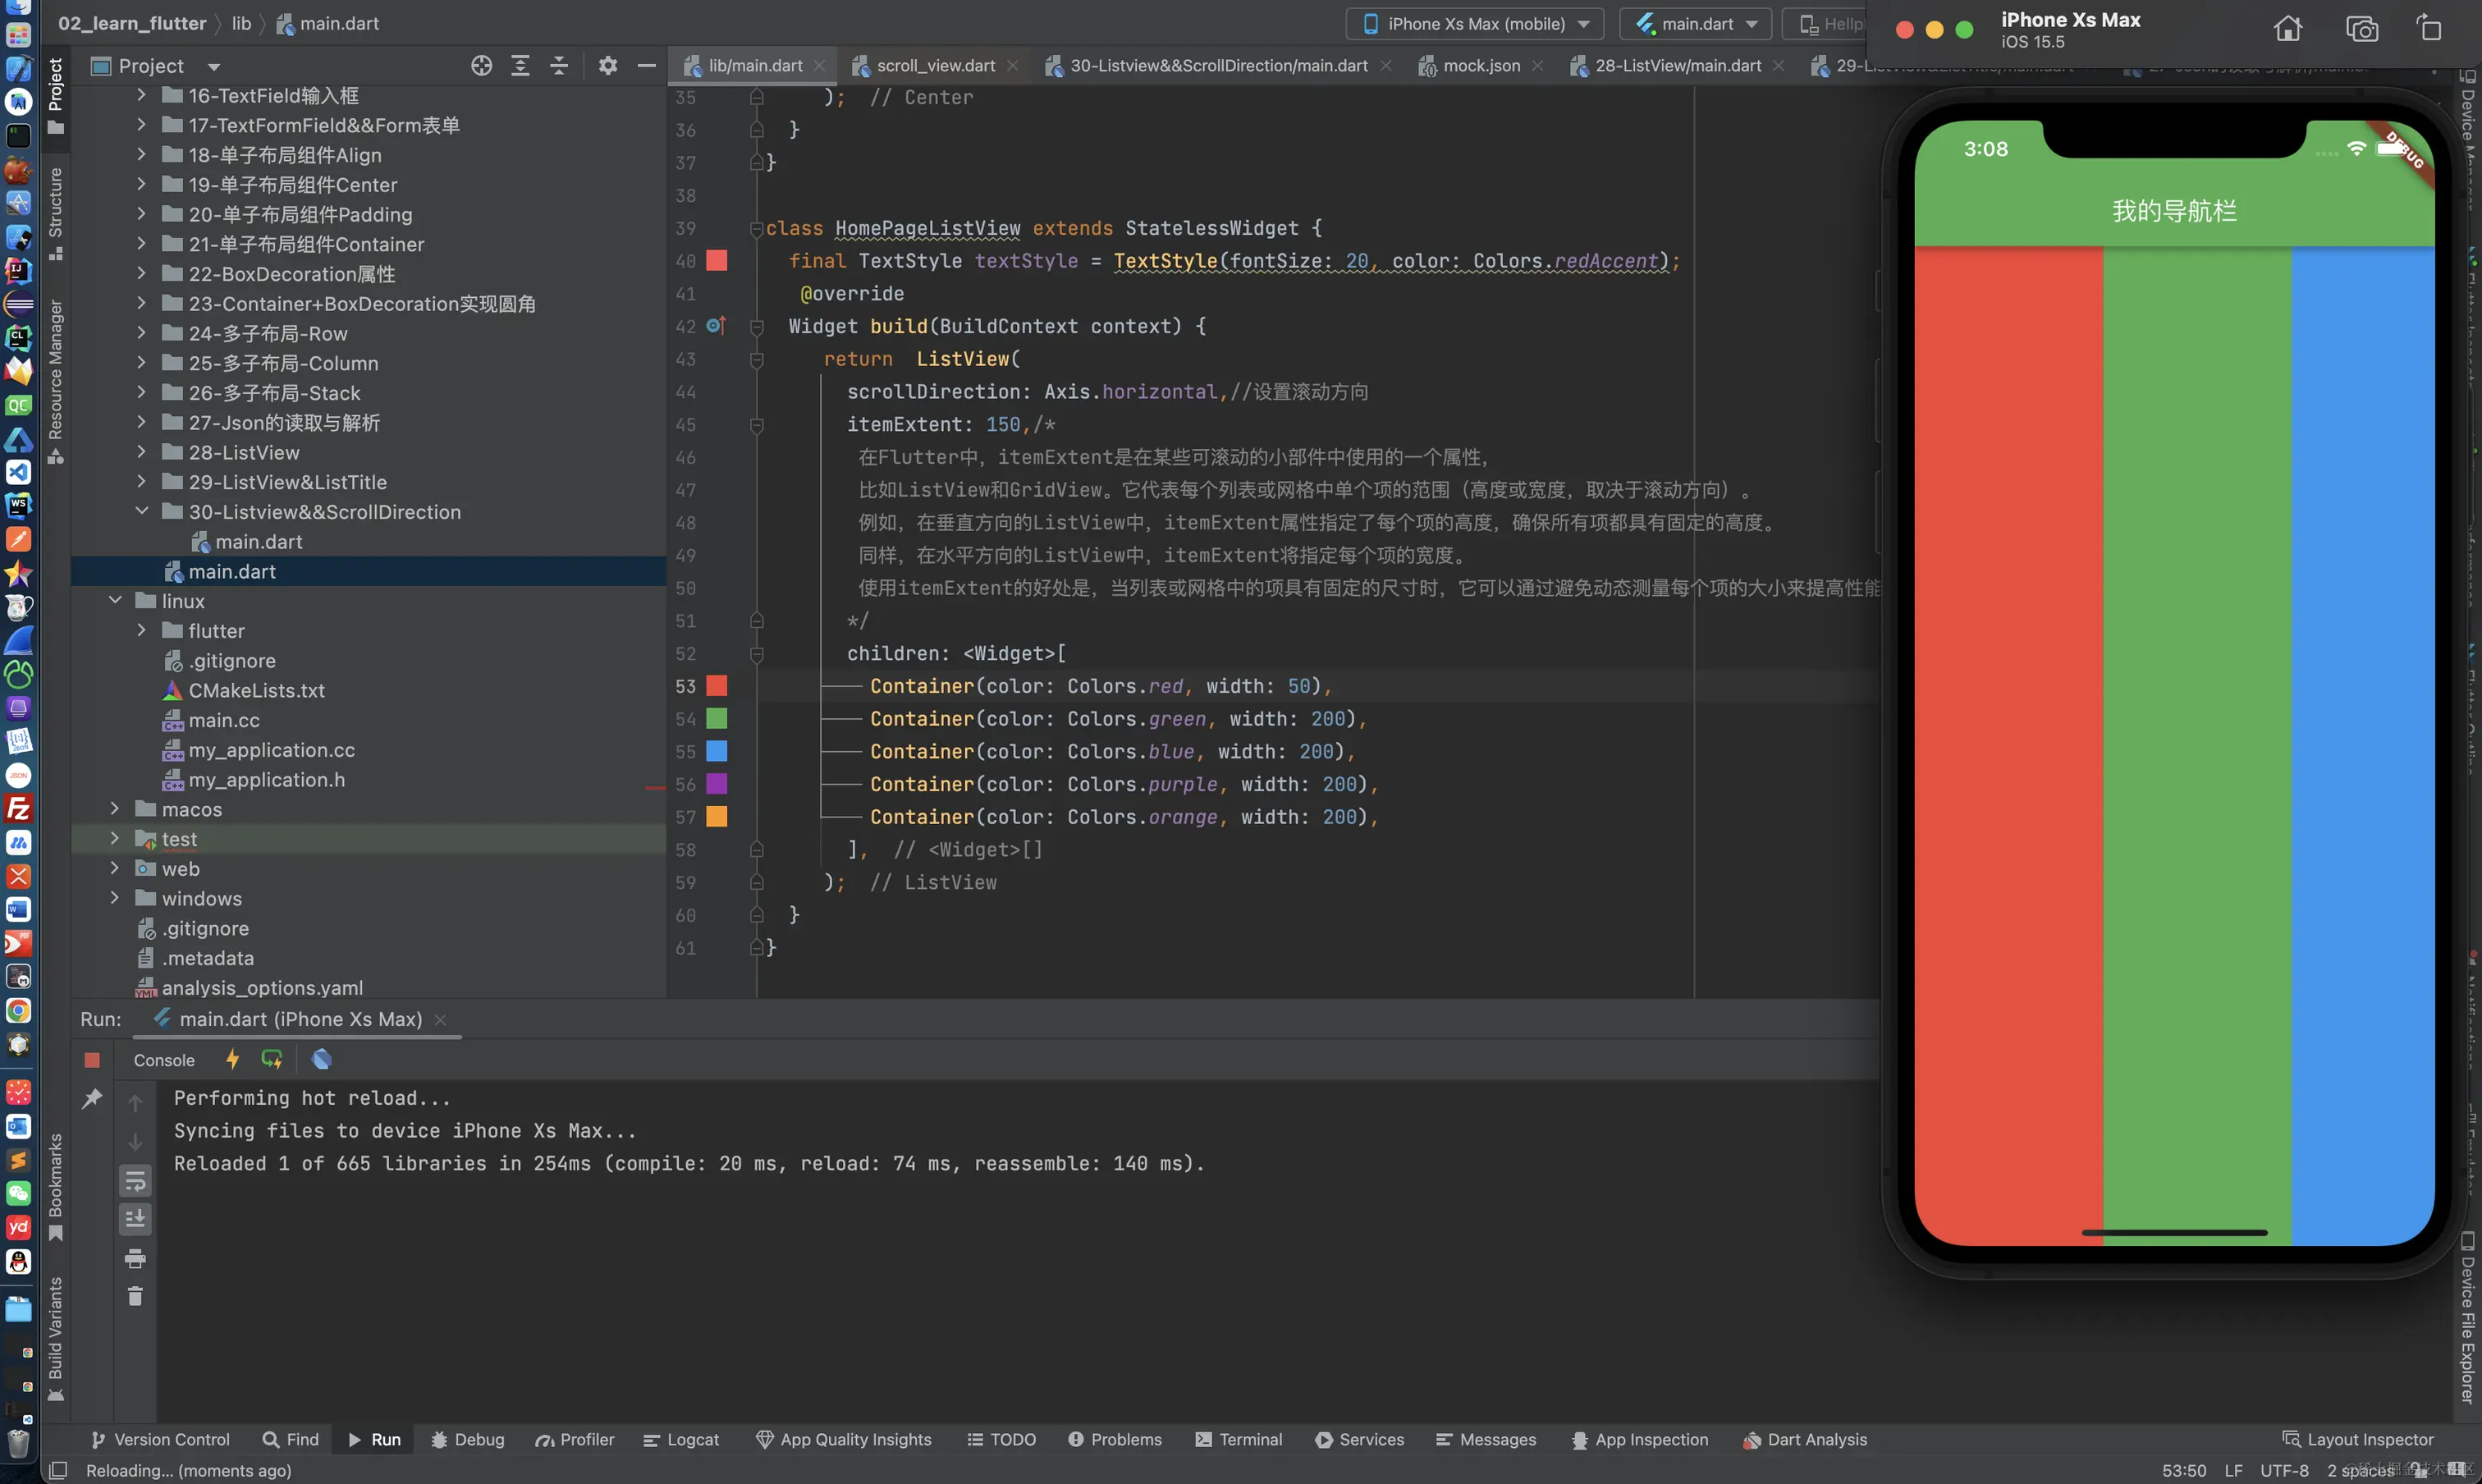
Task: Trigger Flutter Hot Reload lightning icon
Action: (232, 1059)
